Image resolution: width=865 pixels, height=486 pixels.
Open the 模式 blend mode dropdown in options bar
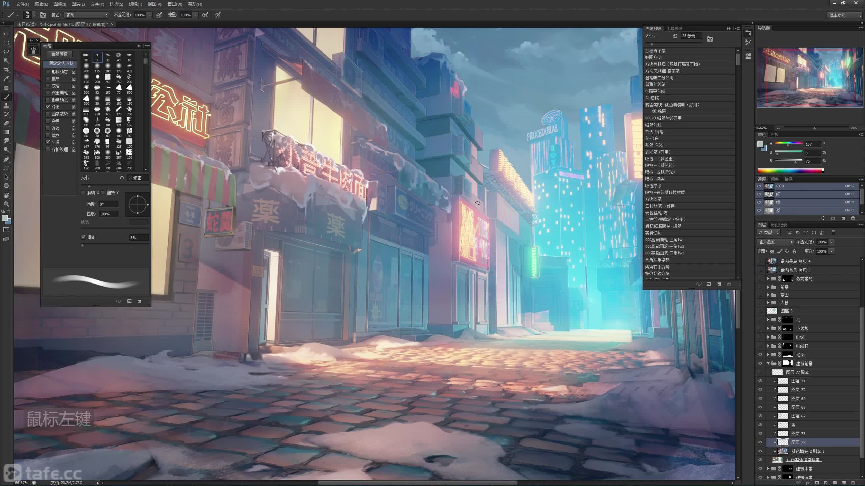pyautogui.click(x=86, y=15)
